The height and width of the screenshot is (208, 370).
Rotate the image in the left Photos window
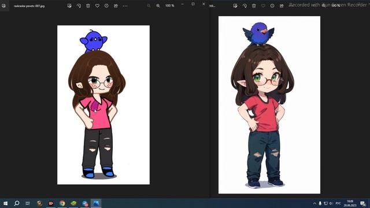(x=79, y=6)
